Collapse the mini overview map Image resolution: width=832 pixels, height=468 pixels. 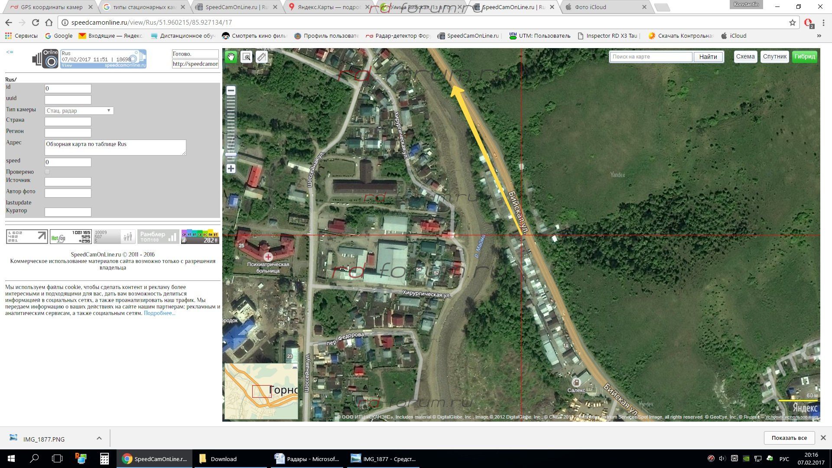coord(295,367)
